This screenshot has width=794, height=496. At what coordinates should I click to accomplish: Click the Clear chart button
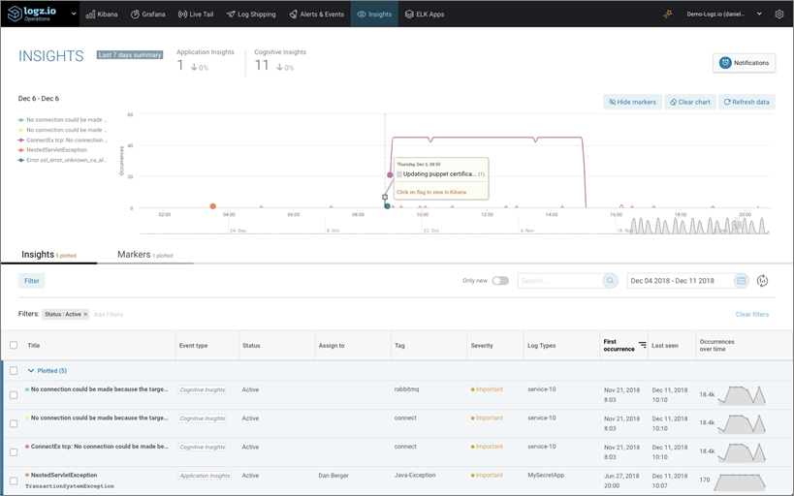[689, 102]
